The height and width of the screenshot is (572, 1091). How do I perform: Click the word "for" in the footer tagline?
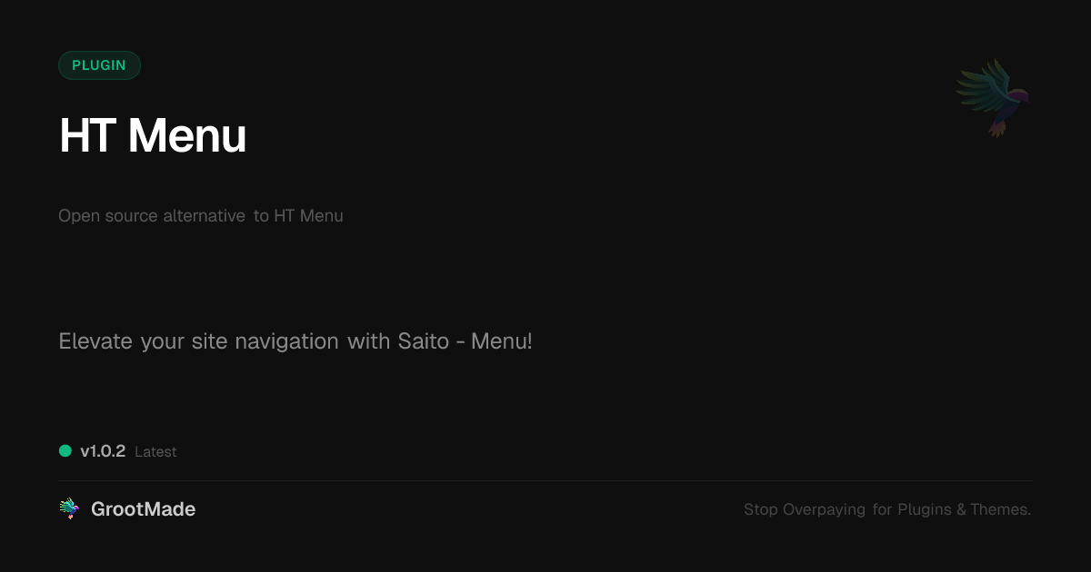click(x=882, y=510)
